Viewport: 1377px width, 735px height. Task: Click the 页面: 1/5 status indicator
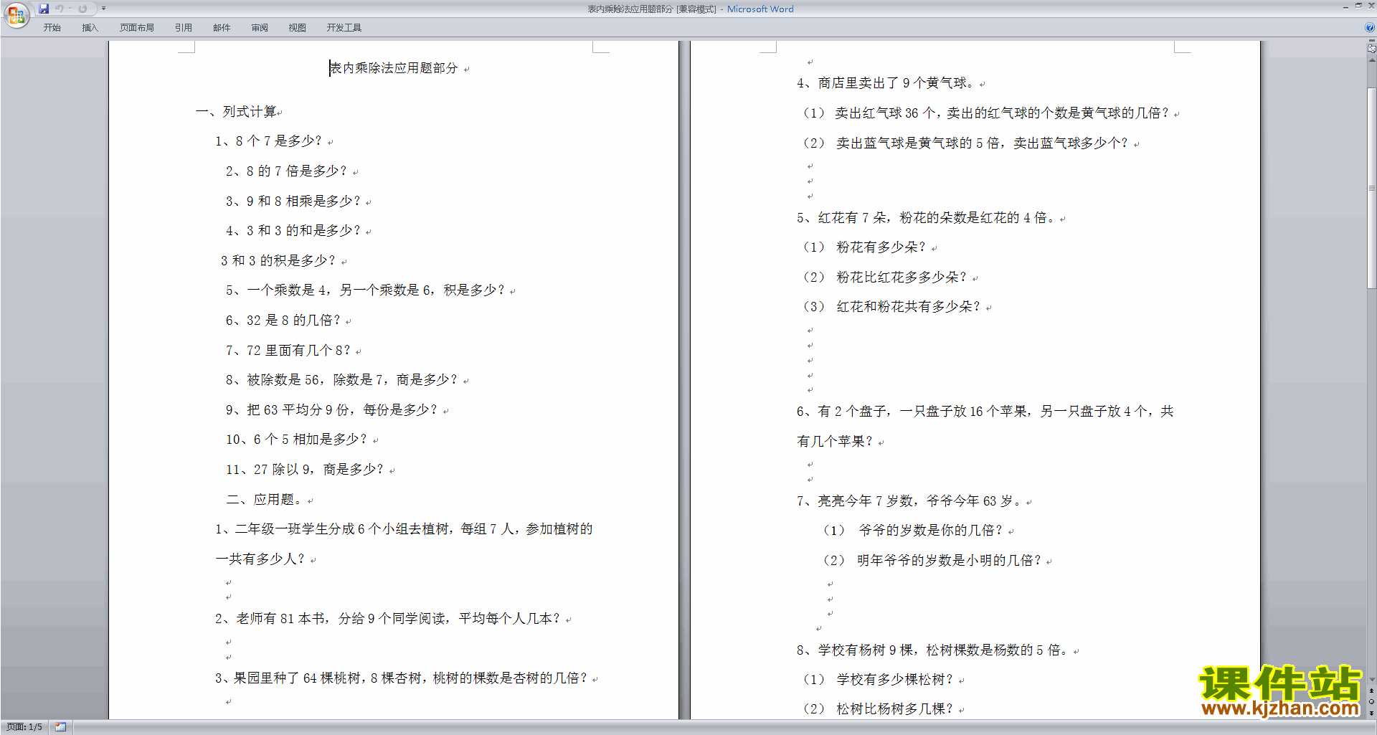pyautogui.click(x=24, y=727)
